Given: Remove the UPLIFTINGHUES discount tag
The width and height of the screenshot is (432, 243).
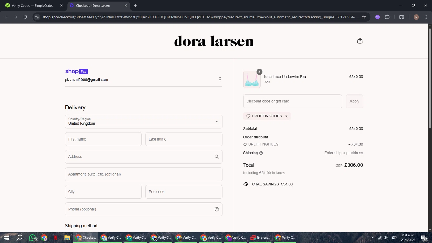Looking at the screenshot, I should pos(286,116).
